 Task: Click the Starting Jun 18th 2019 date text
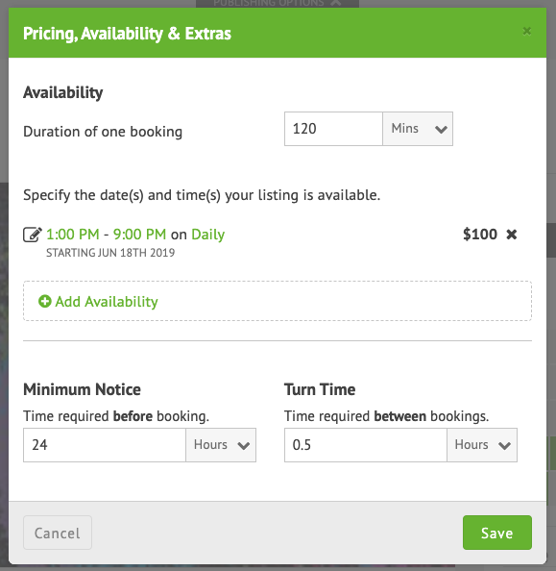(x=110, y=253)
